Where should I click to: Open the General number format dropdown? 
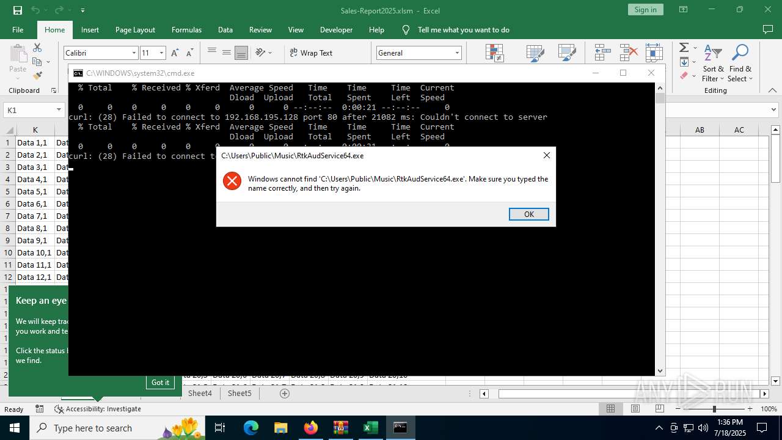(x=456, y=53)
